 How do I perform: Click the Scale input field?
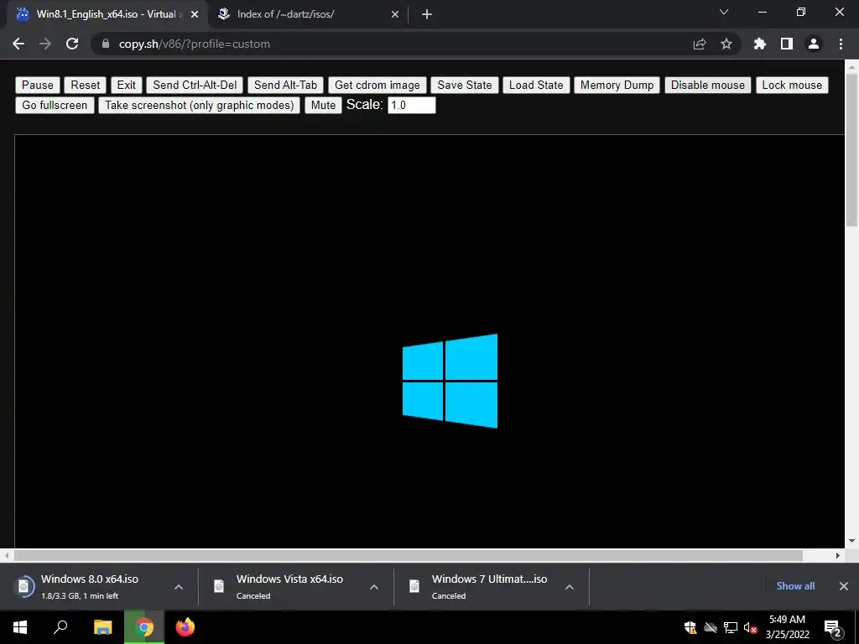pyautogui.click(x=411, y=105)
